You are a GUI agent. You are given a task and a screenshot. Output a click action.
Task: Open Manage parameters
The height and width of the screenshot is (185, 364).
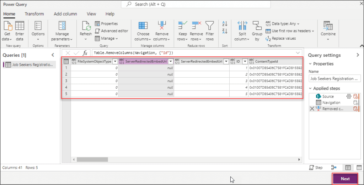(62, 31)
